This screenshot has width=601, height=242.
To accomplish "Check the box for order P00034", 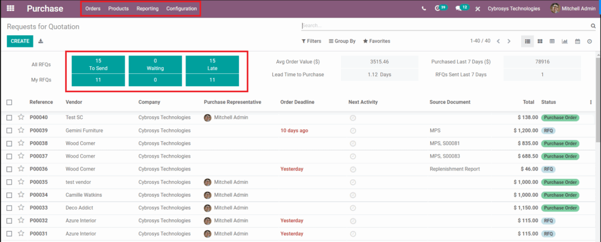I will pyautogui.click(x=9, y=195).
